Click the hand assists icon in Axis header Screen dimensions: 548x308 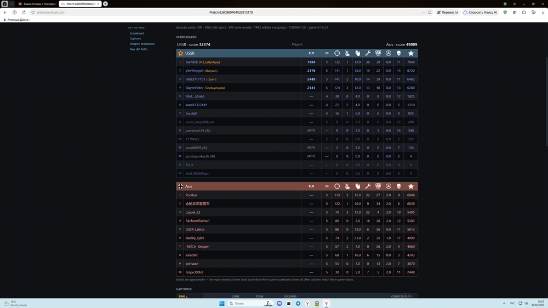point(357,186)
